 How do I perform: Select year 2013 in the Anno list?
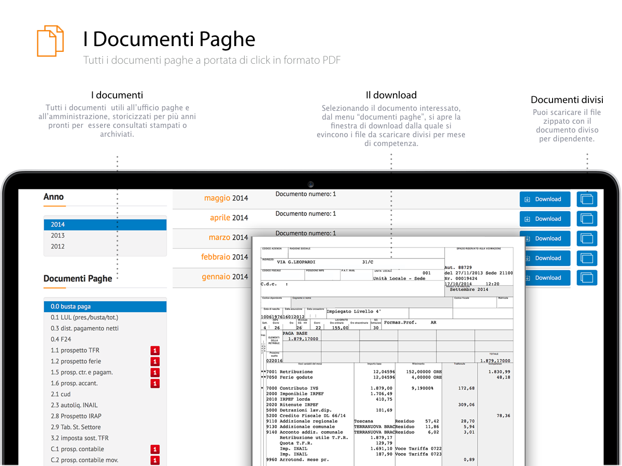[x=105, y=235]
